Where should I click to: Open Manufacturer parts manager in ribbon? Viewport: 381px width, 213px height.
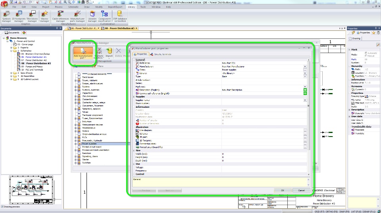pos(77,17)
